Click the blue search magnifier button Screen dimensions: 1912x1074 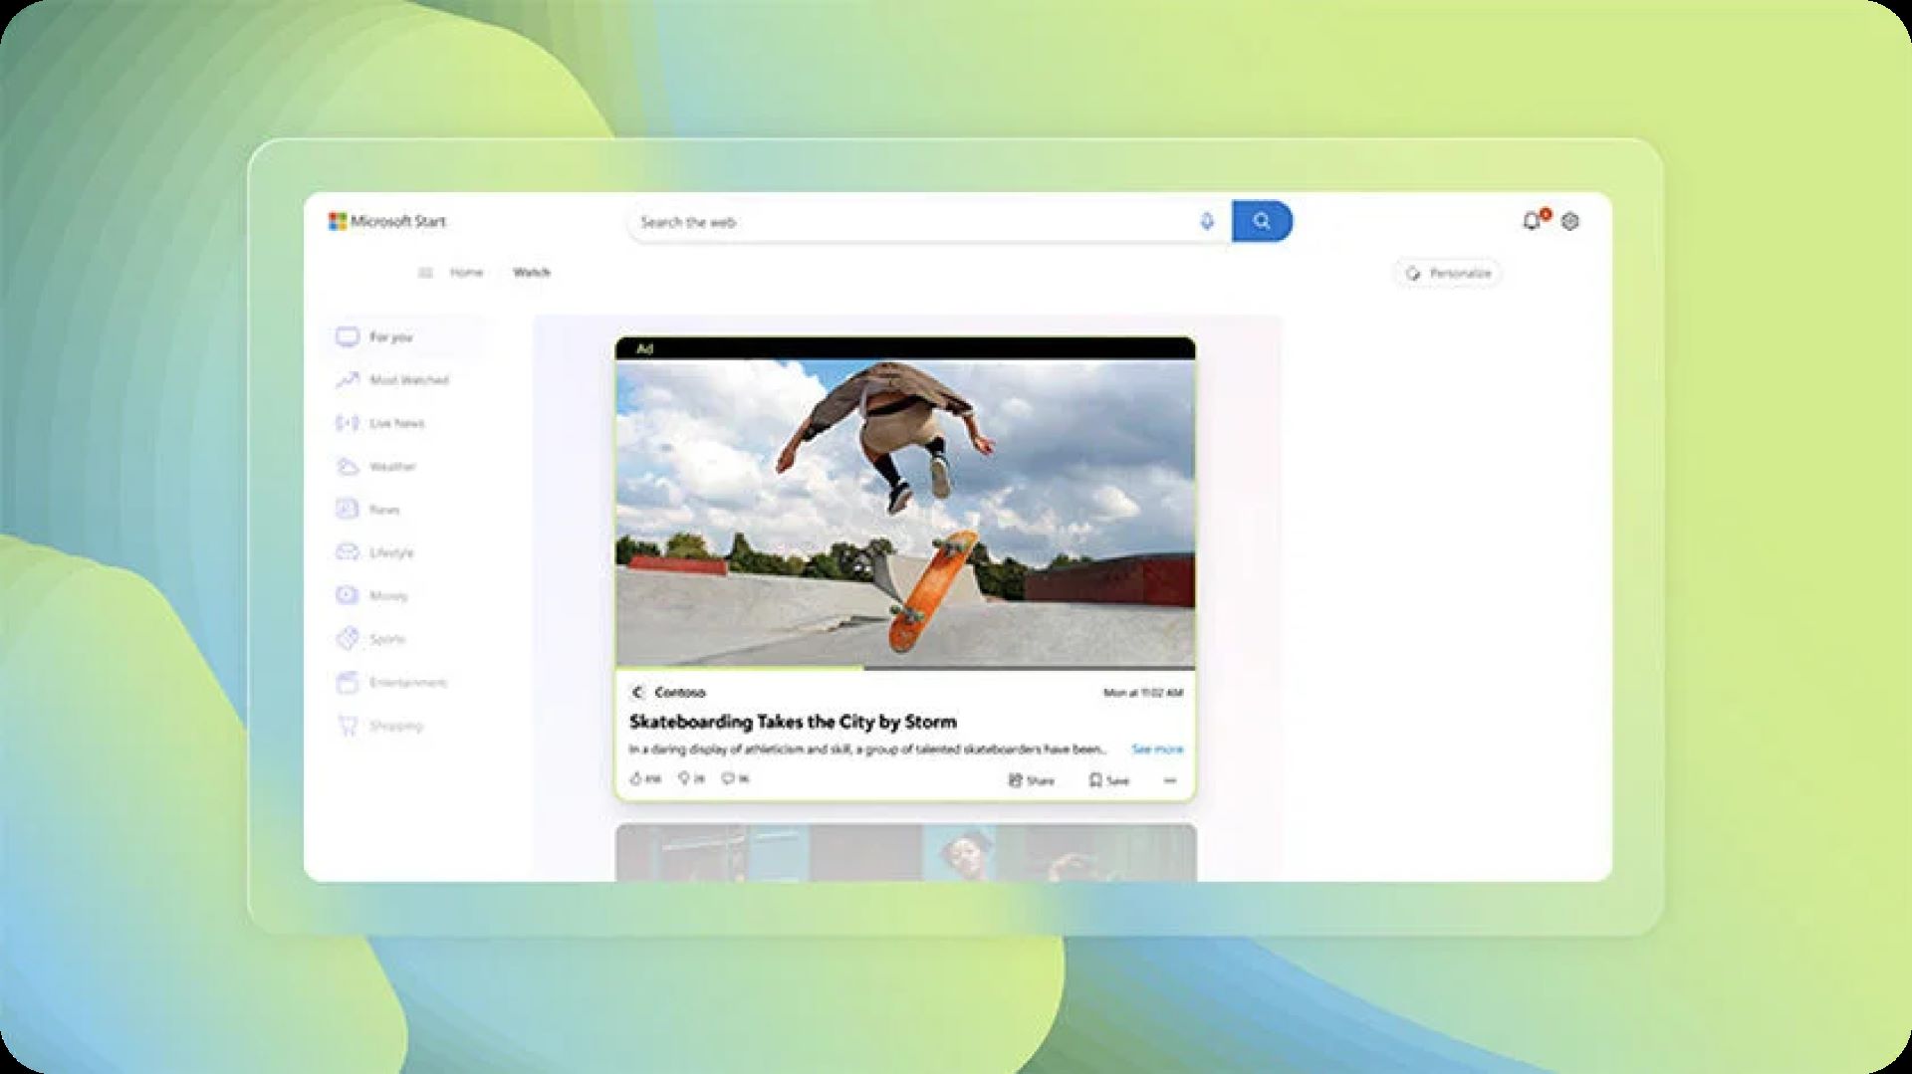click(1261, 221)
